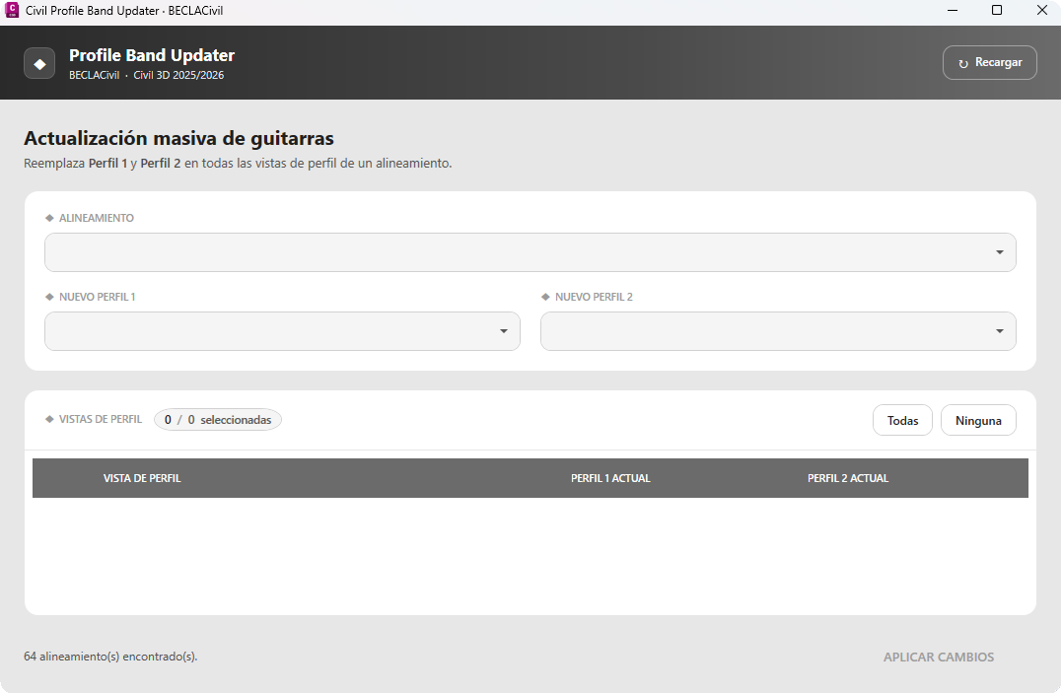Click the Alineamiento field label
The image size is (1061, 693).
point(96,218)
